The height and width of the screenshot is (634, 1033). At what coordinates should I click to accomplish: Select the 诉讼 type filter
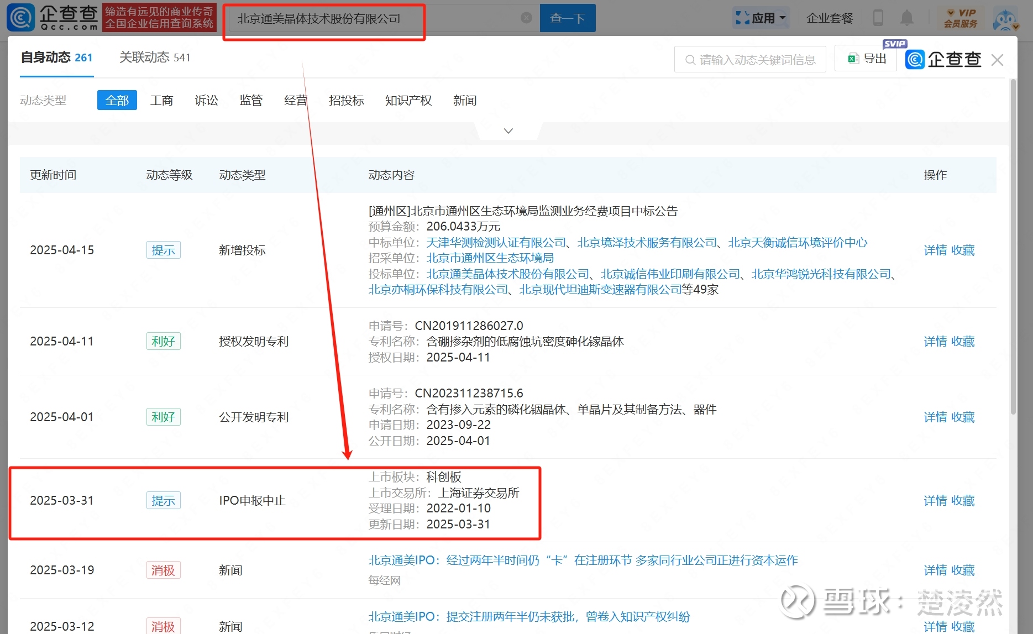click(x=207, y=101)
